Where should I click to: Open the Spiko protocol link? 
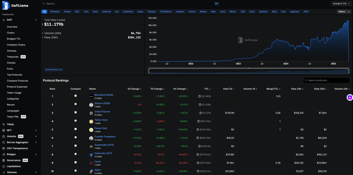[x=98, y=170]
